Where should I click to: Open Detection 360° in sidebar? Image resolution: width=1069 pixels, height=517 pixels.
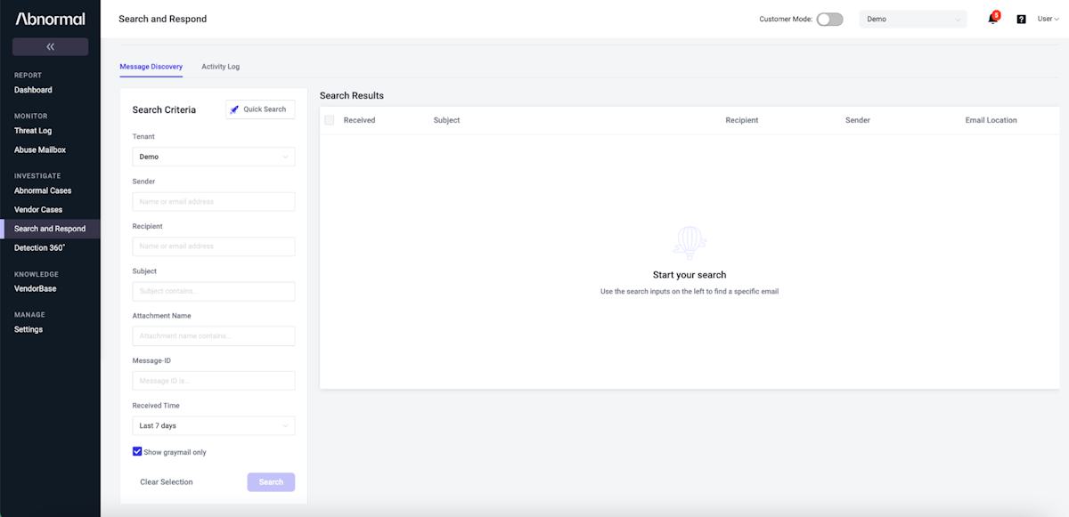pyautogui.click(x=39, y=248)
